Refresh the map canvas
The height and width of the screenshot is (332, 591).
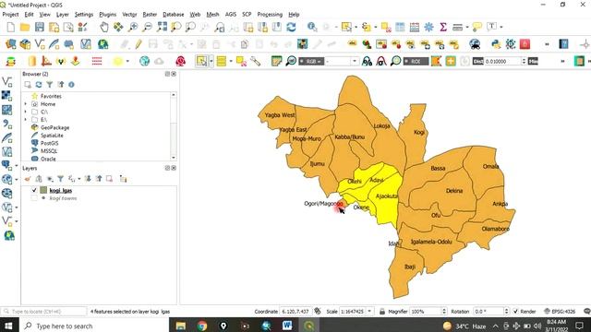point(291,27)
